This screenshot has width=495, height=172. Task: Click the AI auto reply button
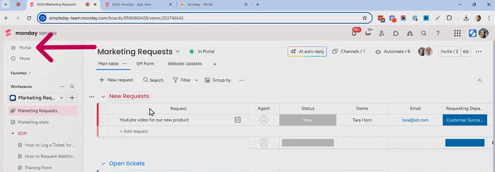click(x=307, y=52)
